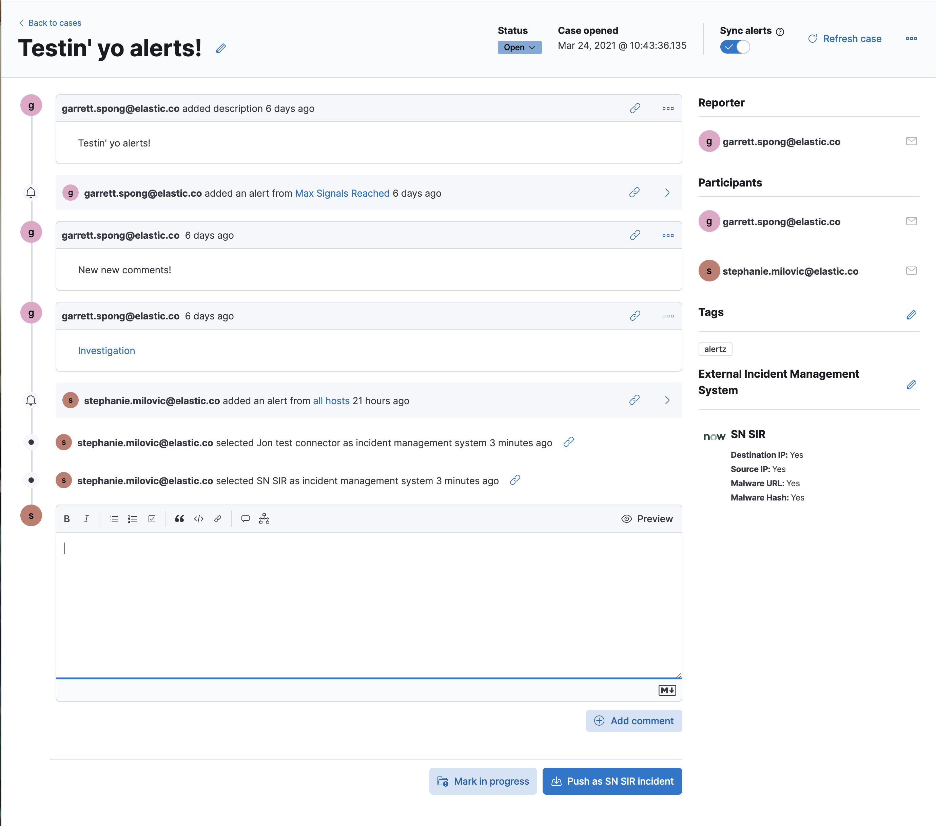936x826 pixels.
Task: Click Mark in progress button
Action: pyautogui.click(x=483, y=781)
